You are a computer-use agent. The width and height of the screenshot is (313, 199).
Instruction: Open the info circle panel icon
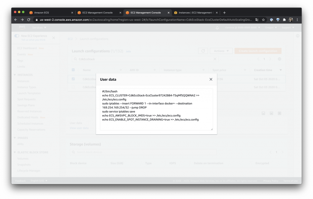pos(298,36)
